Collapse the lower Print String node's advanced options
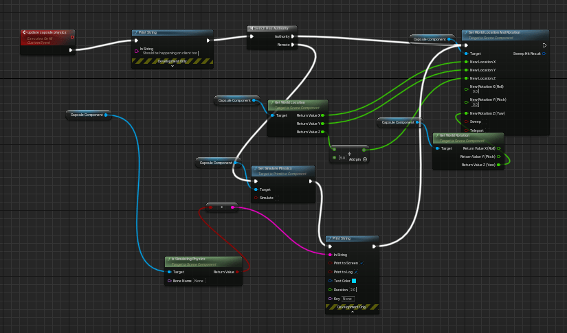Screen dimensions: 567x333 [x=352, y=312]
